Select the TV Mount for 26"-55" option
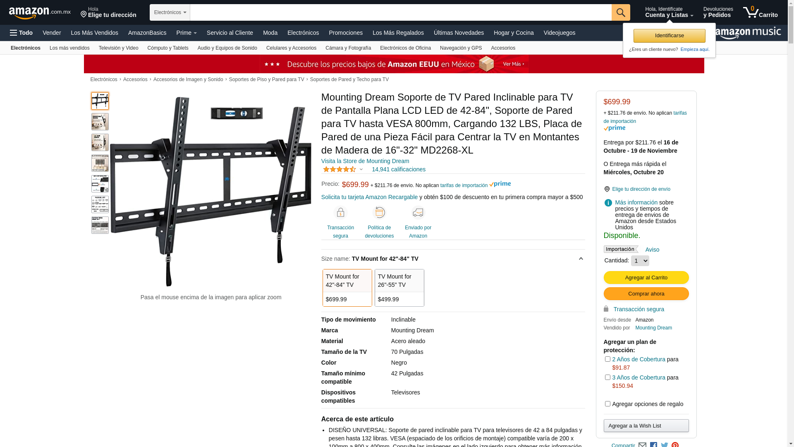The height and width of the screenshot is (447, 794). pyautogui.click(x=399, y=288)
